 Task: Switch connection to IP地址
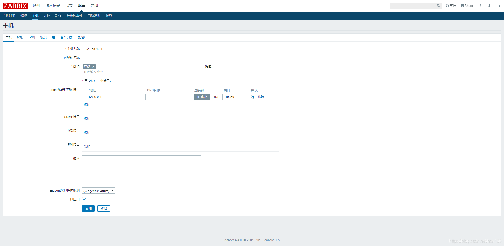click(x=202, y=97)
